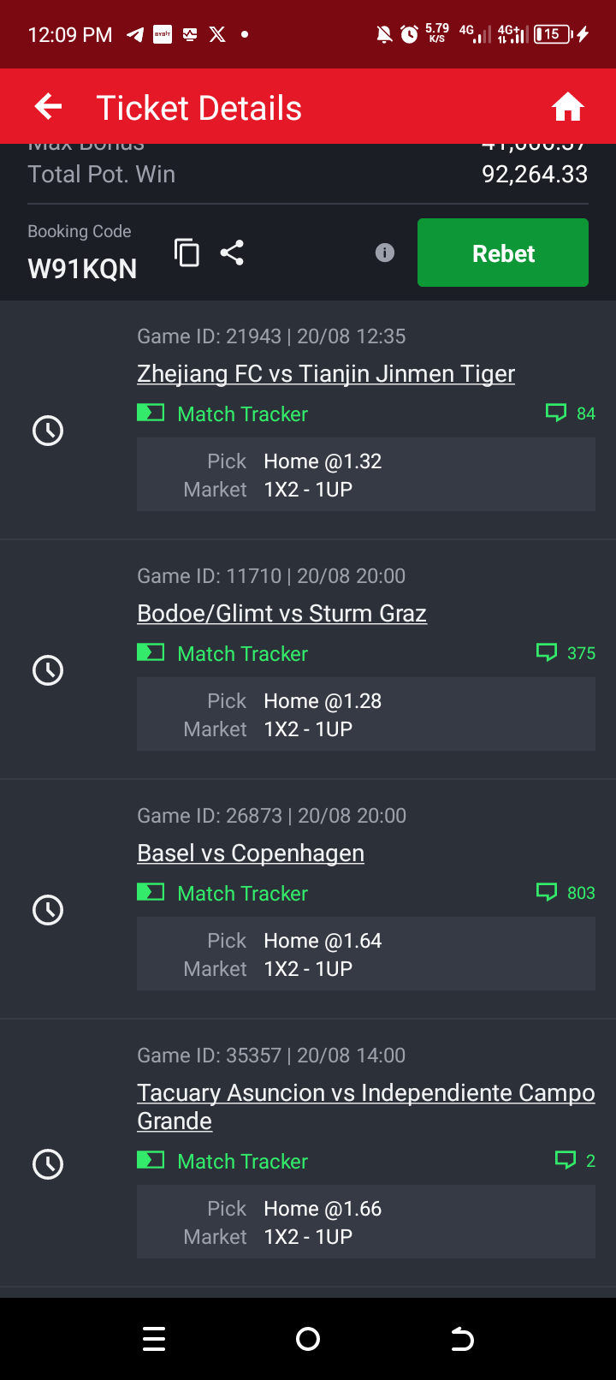View 375 comments on Bodoe/Glimt match
This screenshot has width=616, height=1380.
tap(566, 653)
